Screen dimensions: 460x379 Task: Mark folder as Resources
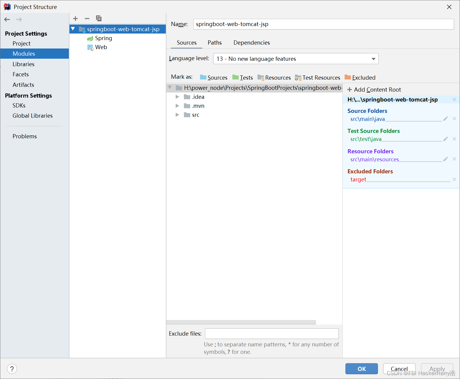tap(274, 78)
